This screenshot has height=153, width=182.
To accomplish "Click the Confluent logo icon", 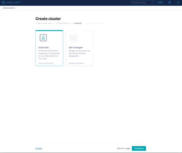I will tap(3, 3).
